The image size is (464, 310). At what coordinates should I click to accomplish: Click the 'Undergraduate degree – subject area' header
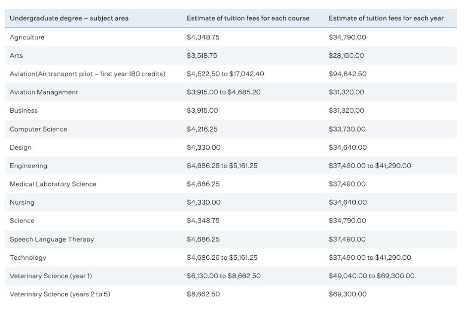tap(69, 18)
